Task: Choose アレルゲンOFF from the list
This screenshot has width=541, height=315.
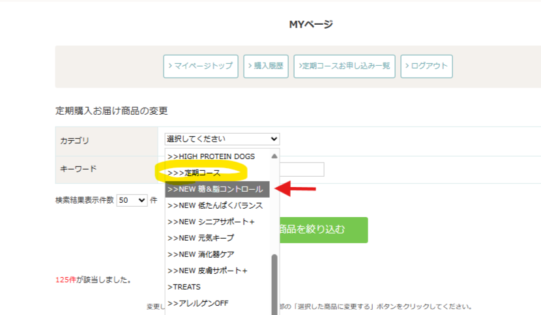Action: (199, 303)
